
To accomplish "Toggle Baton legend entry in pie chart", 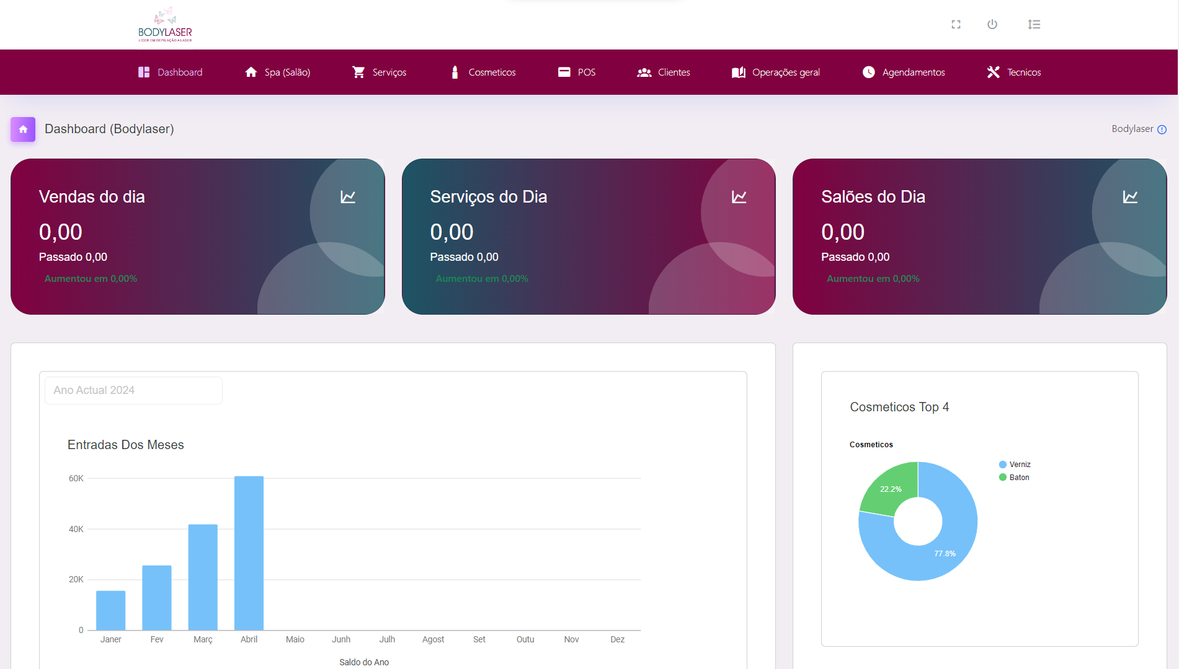I will tap(1014, 478).
